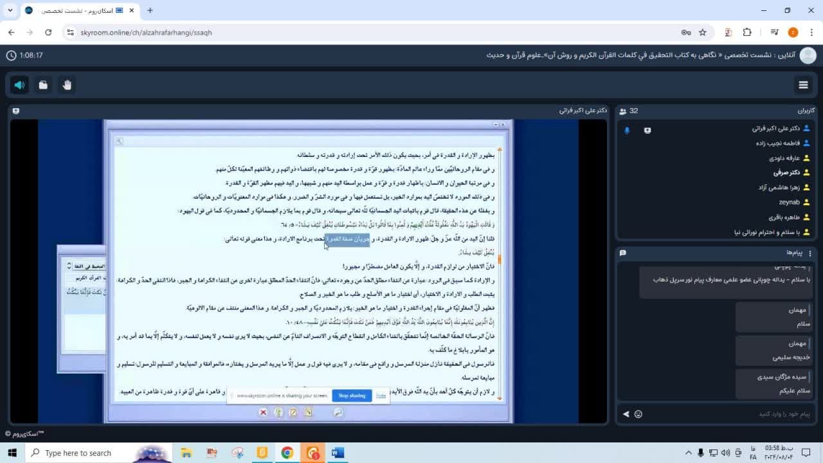Screen dimensions: 823x463
Task: Click the chat message سلام علیکم
Action: (x=795, y=390)
